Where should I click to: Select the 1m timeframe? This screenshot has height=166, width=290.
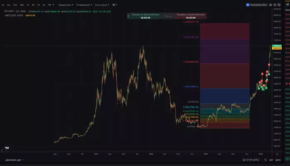(3, 5)
